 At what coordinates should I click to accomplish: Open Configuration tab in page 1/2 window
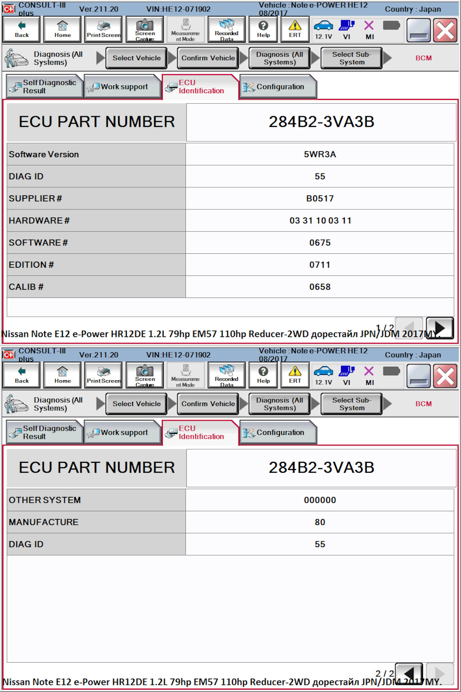click(x=278, y=87)
